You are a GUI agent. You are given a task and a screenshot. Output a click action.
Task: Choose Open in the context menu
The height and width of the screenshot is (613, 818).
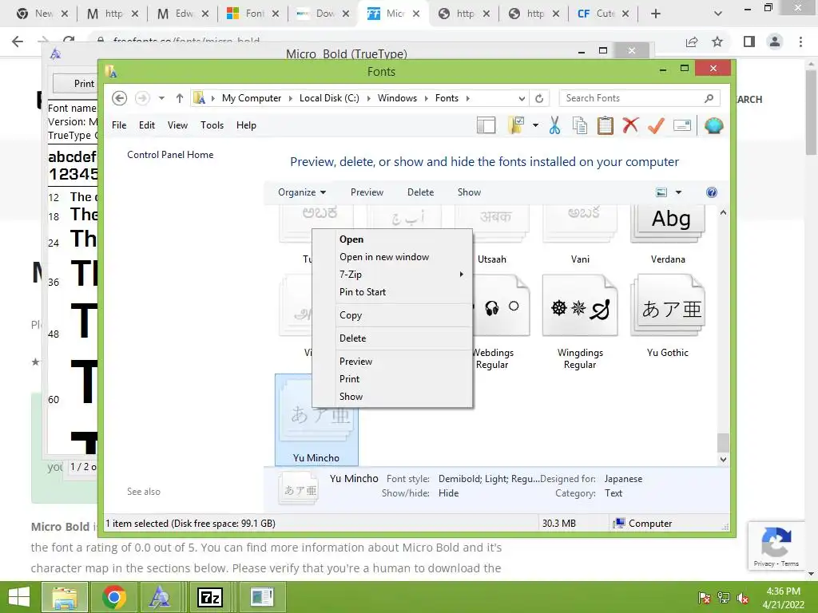click(x=392, y=239)
